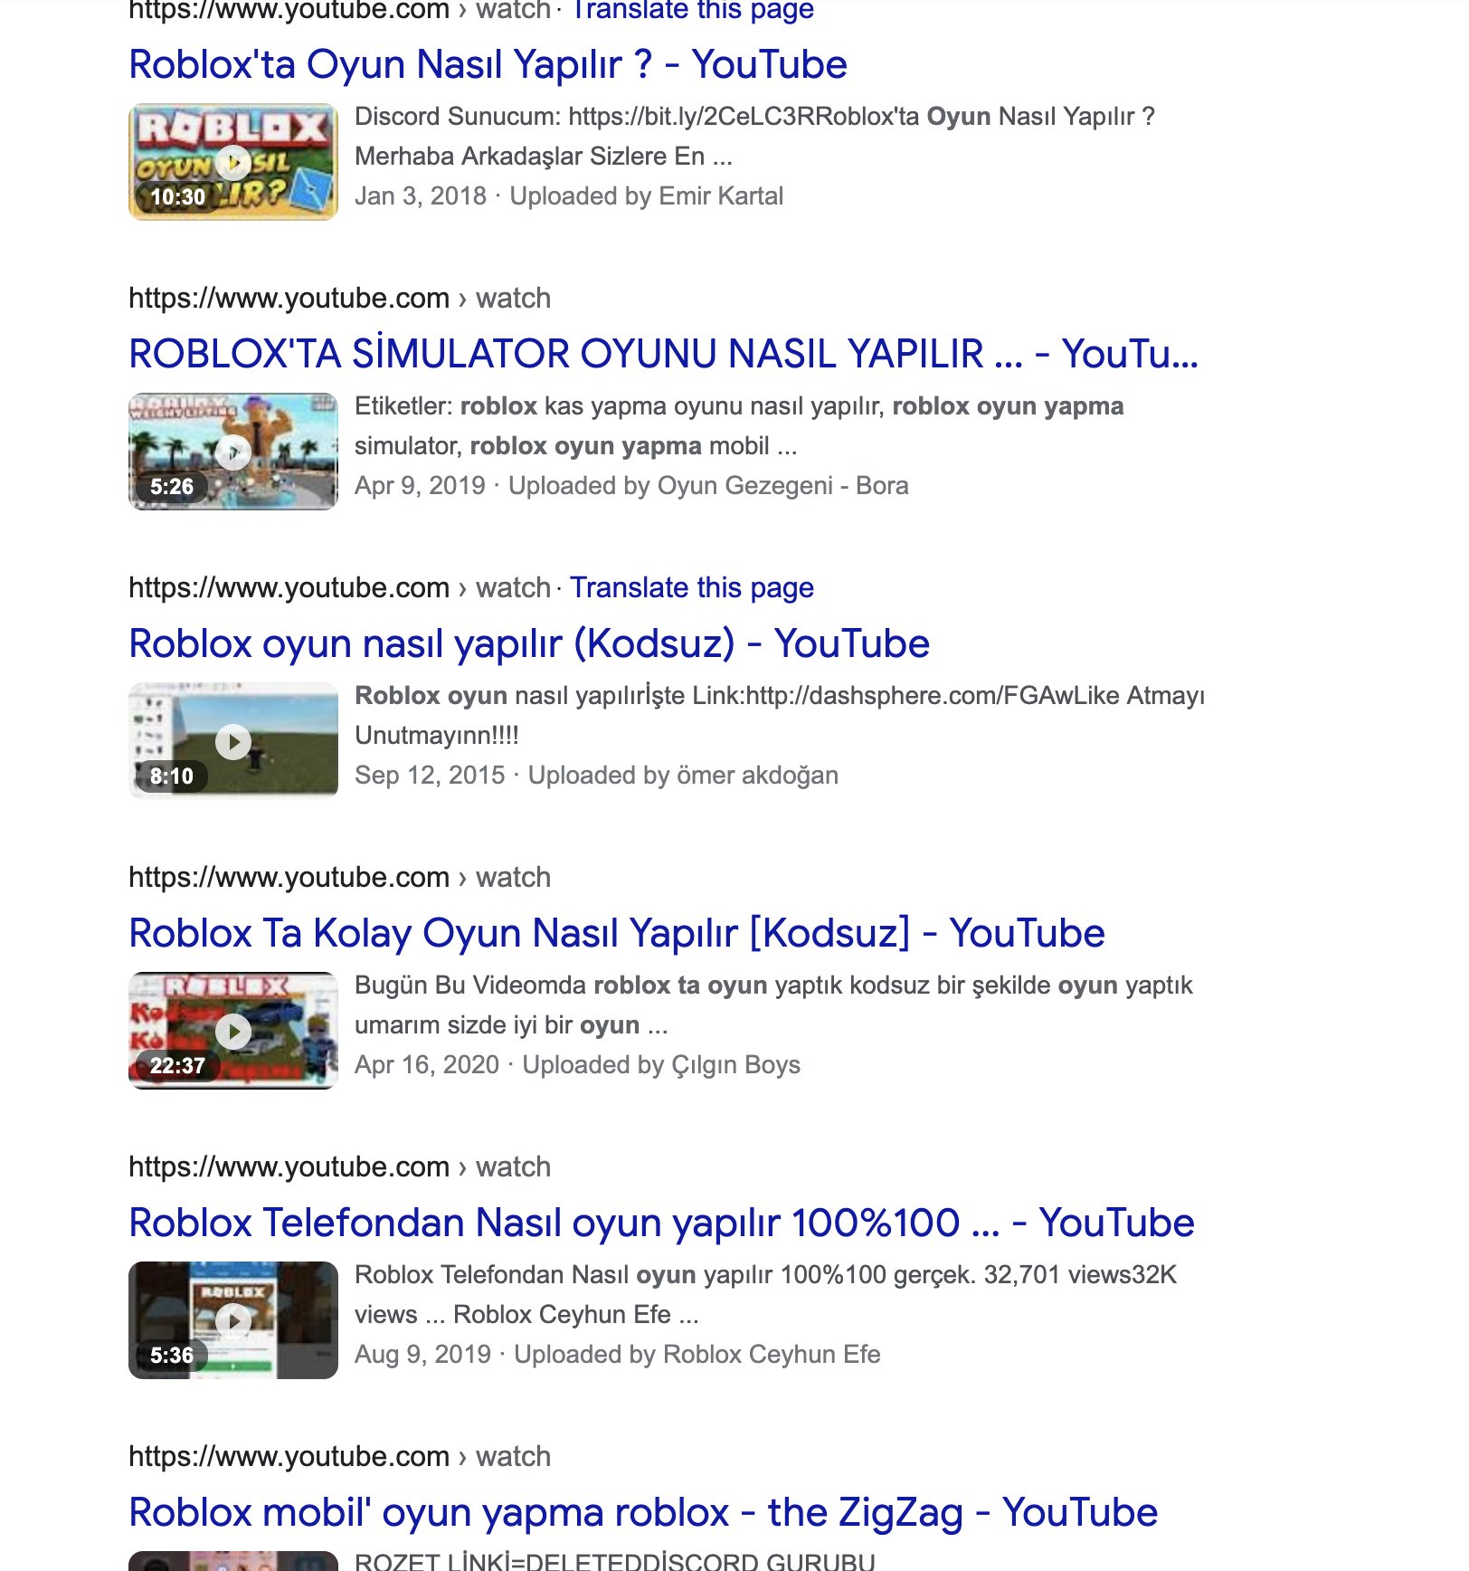The width and height of the screenshot is (1469, 1571).
Task: Click the 5:26 duration badge on thumbnail
Action: tap(172, 487)
